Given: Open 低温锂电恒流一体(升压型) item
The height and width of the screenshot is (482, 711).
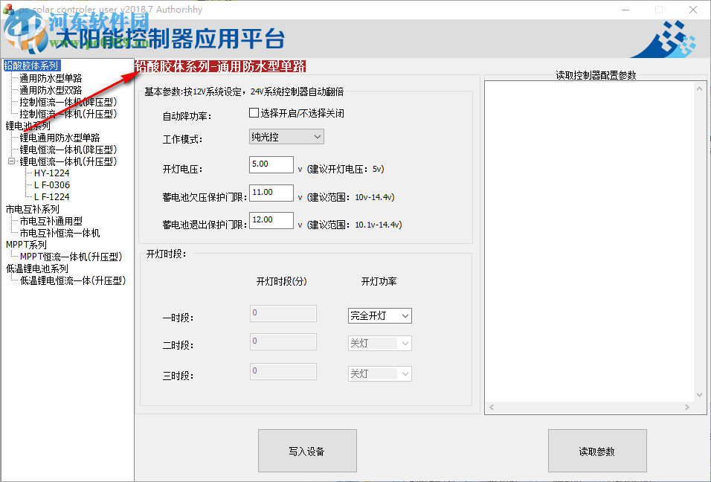Looking at the screenshot, I should pyautogui.click(x=73, y=280).
